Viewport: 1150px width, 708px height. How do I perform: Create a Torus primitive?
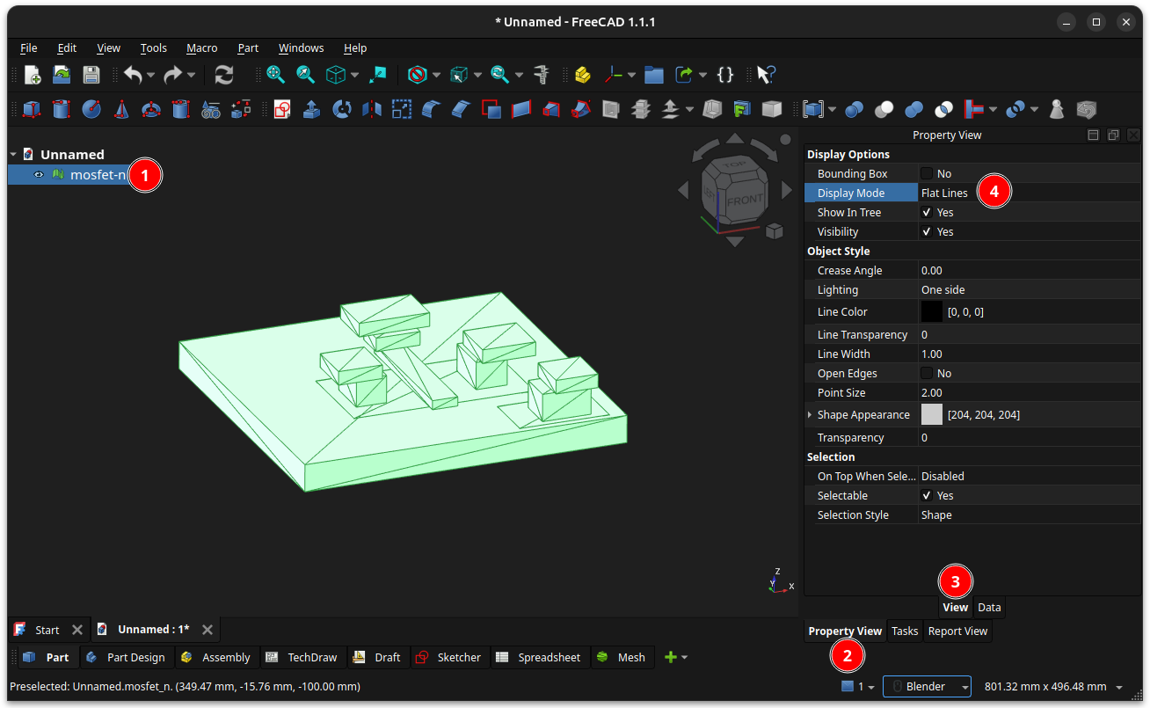[151, 109]
